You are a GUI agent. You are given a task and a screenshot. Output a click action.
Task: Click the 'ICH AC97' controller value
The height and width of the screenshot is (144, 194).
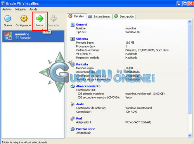point(131,112)
